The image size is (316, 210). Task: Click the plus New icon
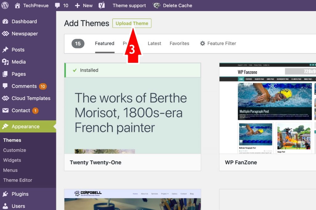pos(77,6)
